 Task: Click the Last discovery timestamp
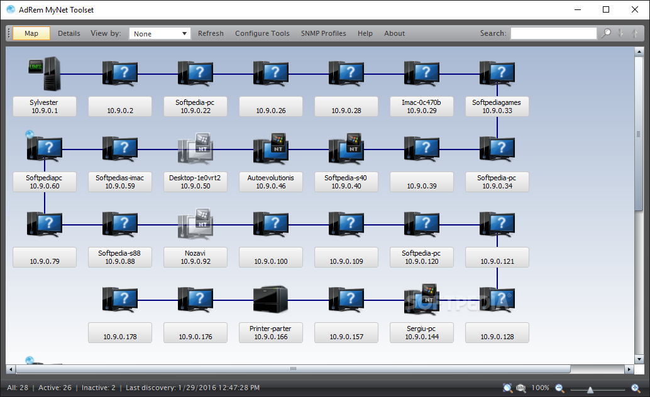(x=193, y=388)
